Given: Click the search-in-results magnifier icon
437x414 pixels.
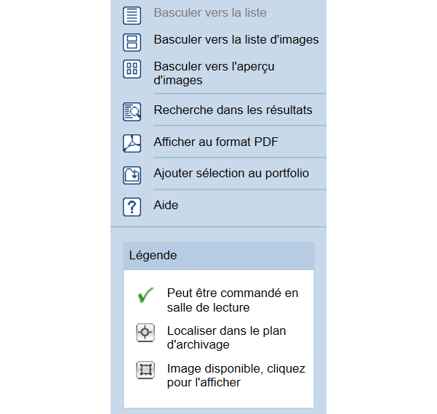Looking at the screenshot, I should [x=132, y=112].
